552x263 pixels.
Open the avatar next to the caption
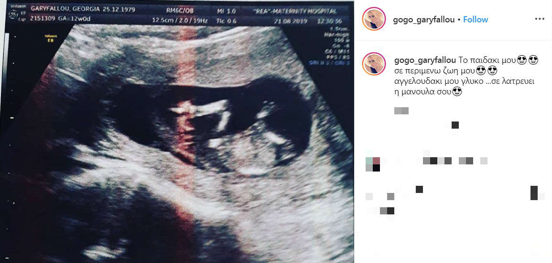coord(374,64)
